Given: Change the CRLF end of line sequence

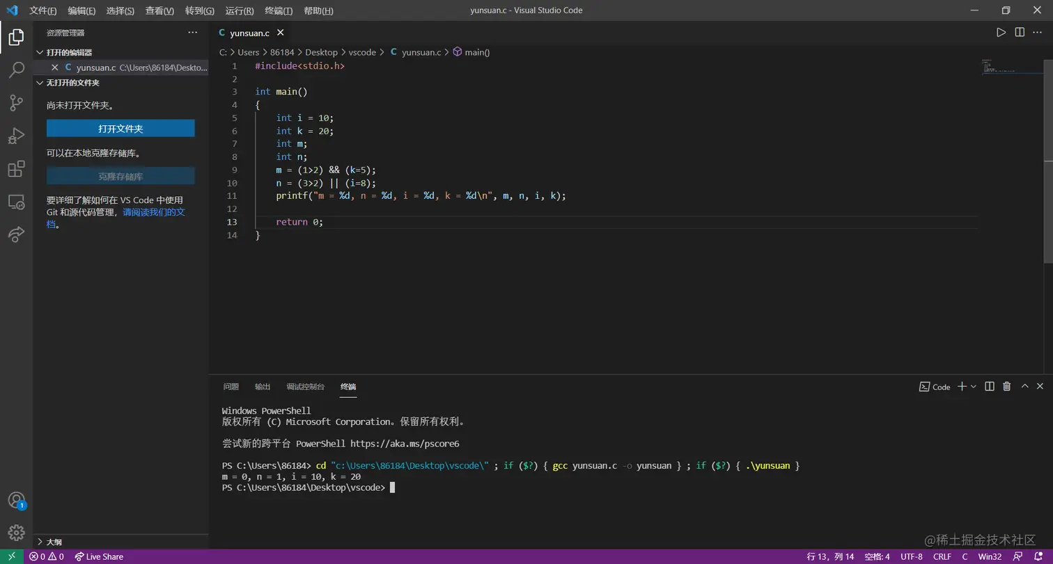Looking at the screenshot, I should 942,556.
